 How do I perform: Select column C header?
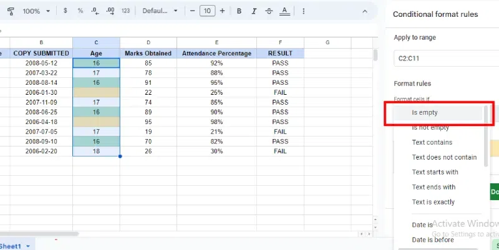click(x=96, y=42)
